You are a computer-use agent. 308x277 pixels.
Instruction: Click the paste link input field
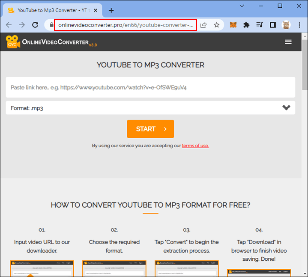click(x=150, y=87)
